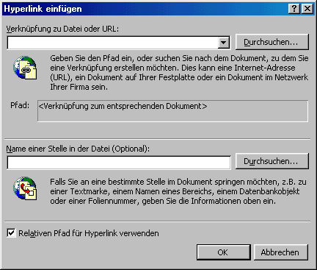317x270 pixels.
Task: Confirm with the OK button
Action: coord(224,252)
